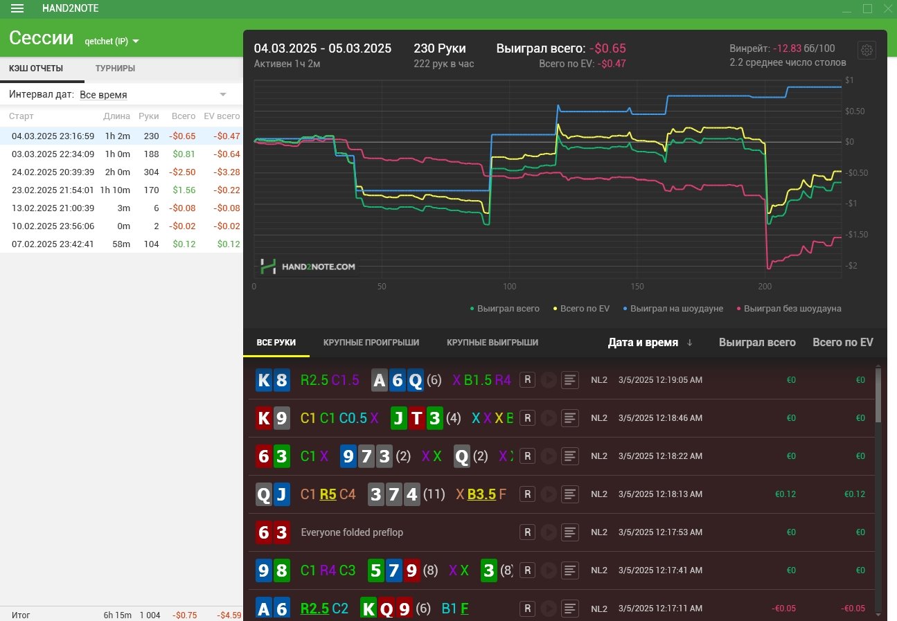The image size is (897, 621).
Task: Click the B3.5 bet action in QJ hand
Action: tap(481, 494)
